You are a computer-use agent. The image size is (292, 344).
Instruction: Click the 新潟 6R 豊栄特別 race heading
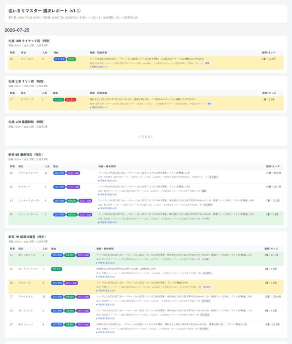click(x=25, y=154)
